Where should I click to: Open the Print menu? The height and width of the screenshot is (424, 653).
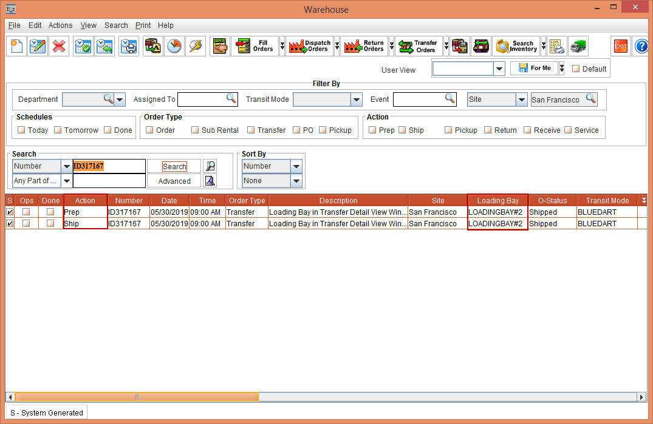143,25
